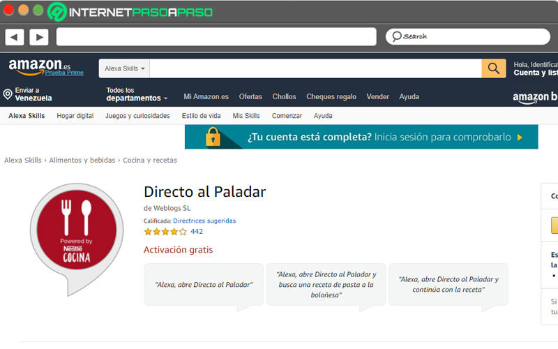Select the Estilo de vida tab
Image resolution: width=558 pixels, height=349 pixels.
pos(202,116)
